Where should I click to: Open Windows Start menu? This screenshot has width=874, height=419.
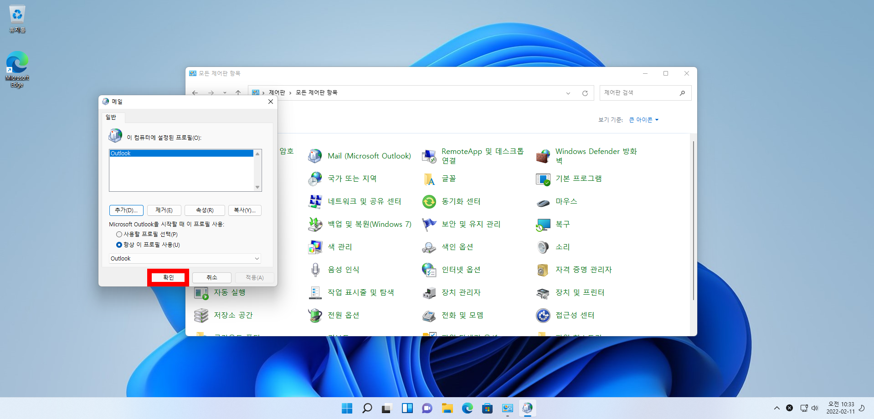pyautogui.click(x=347, y=408)
